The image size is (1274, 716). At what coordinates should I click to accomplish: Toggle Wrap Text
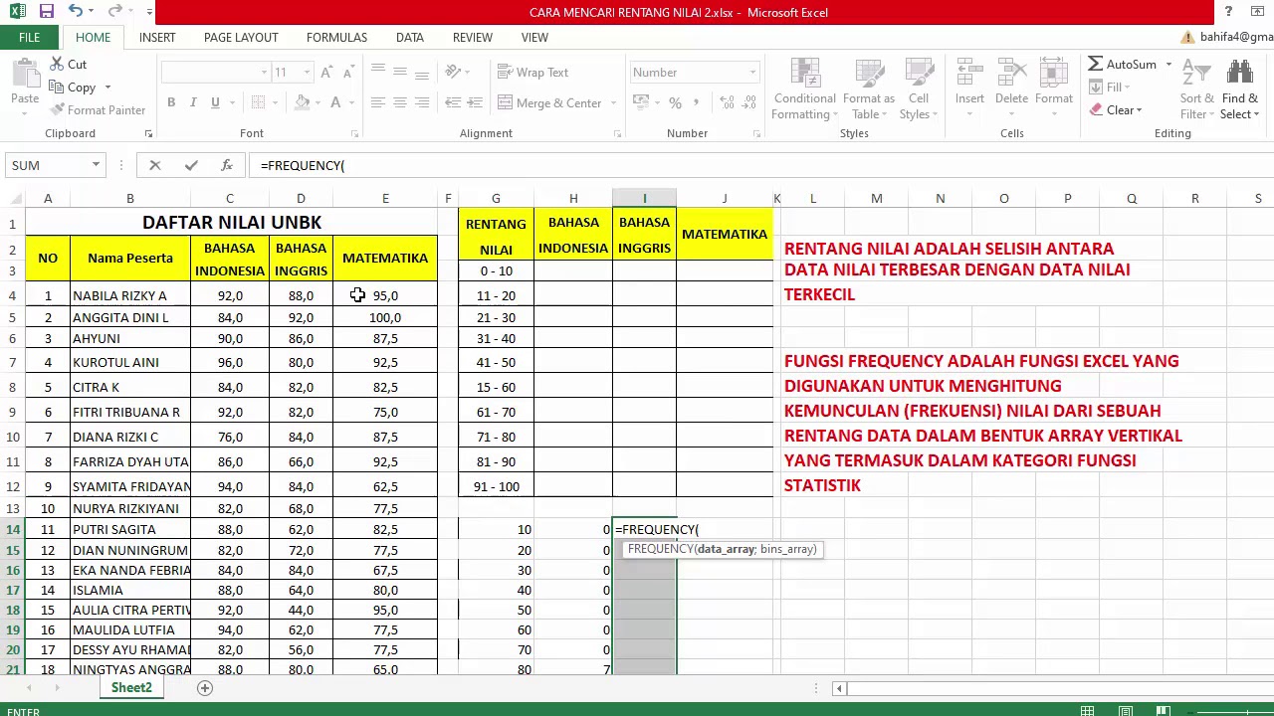pyautogui.click(x=533, y=73)
